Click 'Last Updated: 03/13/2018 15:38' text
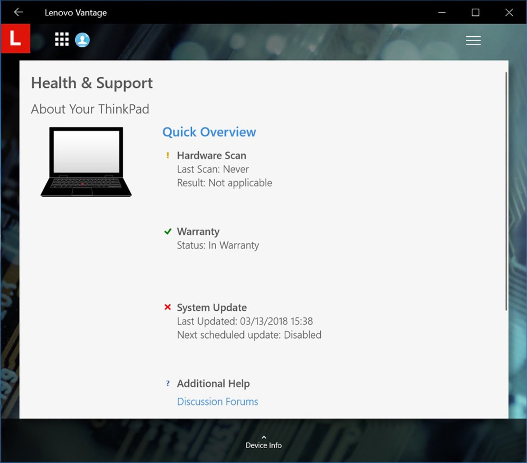The height and width of the screenshot is (463, 527). 245,321
